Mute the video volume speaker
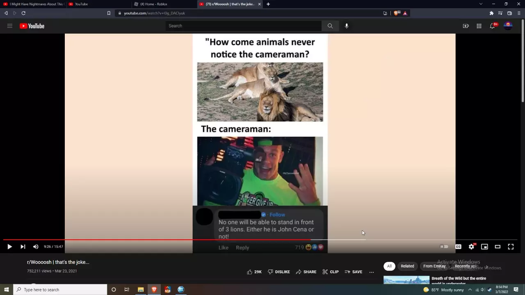 [36, 247]
